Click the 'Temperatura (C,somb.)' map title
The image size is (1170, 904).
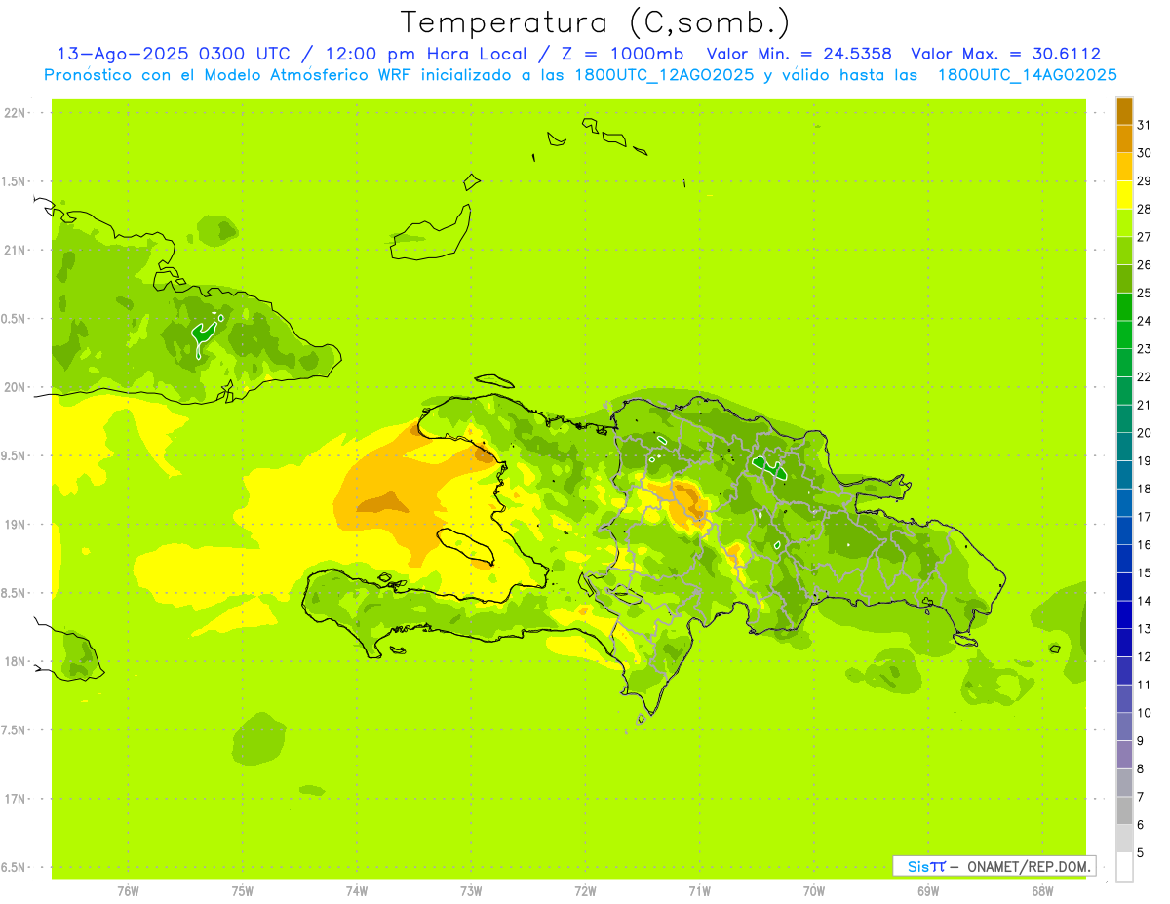[596, 22]
